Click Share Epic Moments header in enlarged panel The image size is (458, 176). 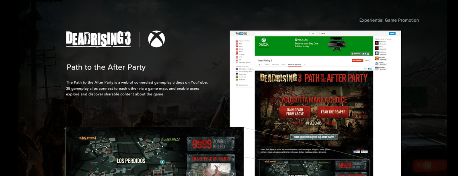click(211, 159)
